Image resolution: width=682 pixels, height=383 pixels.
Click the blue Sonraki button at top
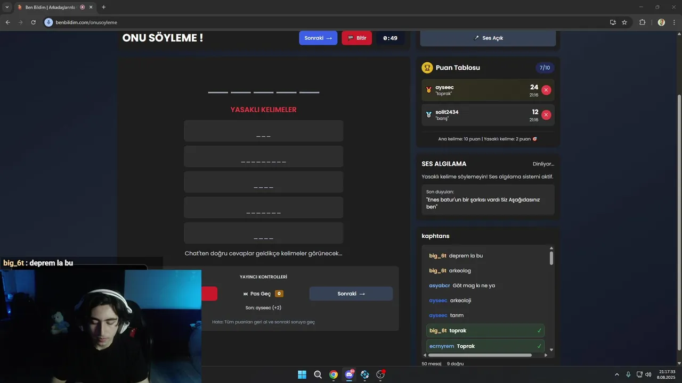[x=318, y=38]
